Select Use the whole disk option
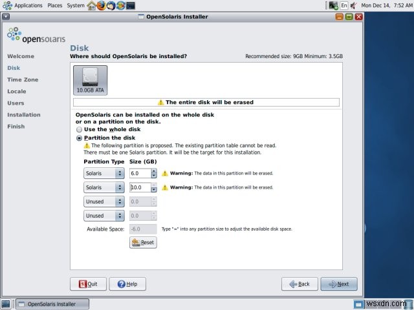 coord(79,129)
